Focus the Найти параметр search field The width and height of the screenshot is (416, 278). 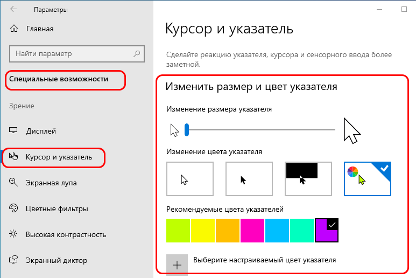pos(76,54)
